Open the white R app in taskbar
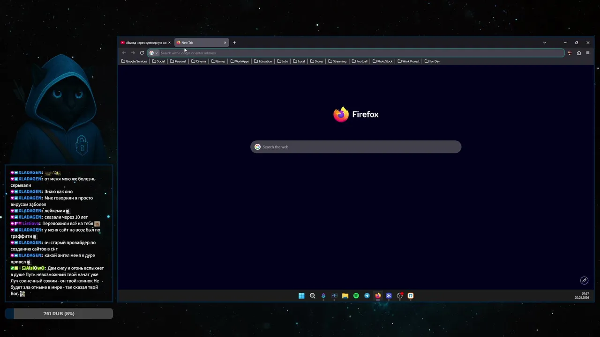Viewport: 600px width, 337px height. pyautogui.click(x=411, y=296)
